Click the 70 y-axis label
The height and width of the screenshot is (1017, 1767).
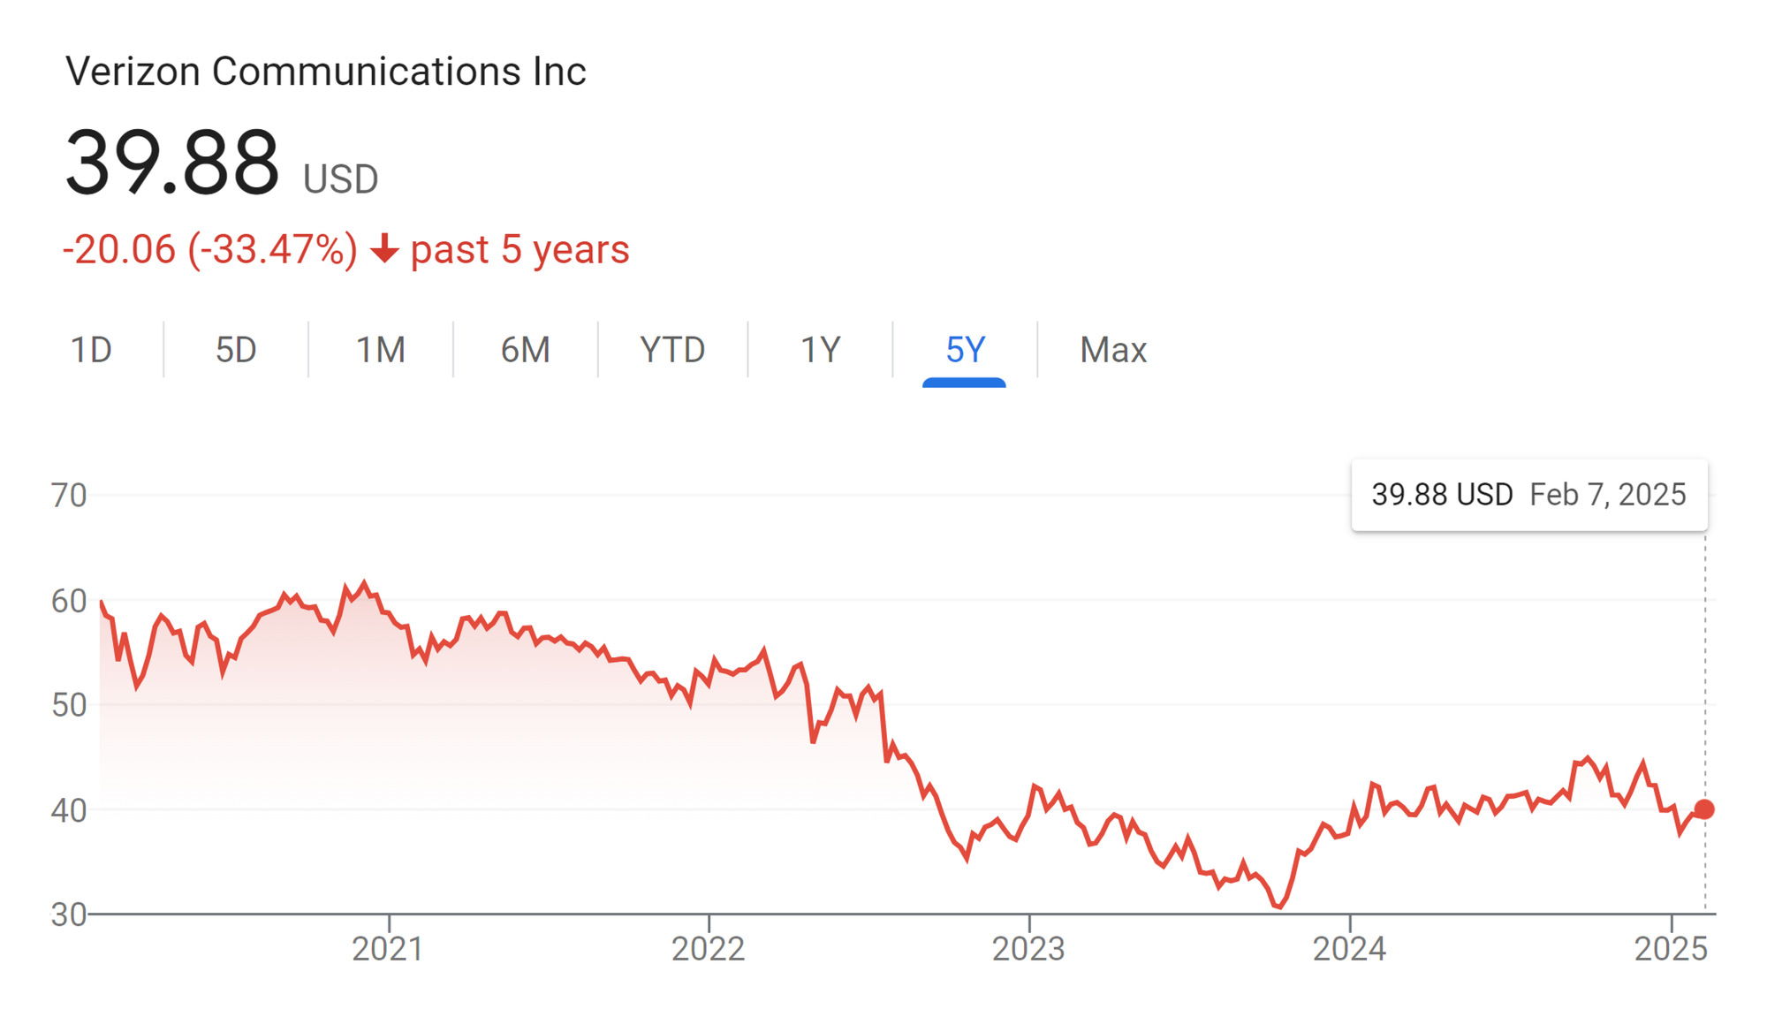pyautogui.click(x=69, y=496)
